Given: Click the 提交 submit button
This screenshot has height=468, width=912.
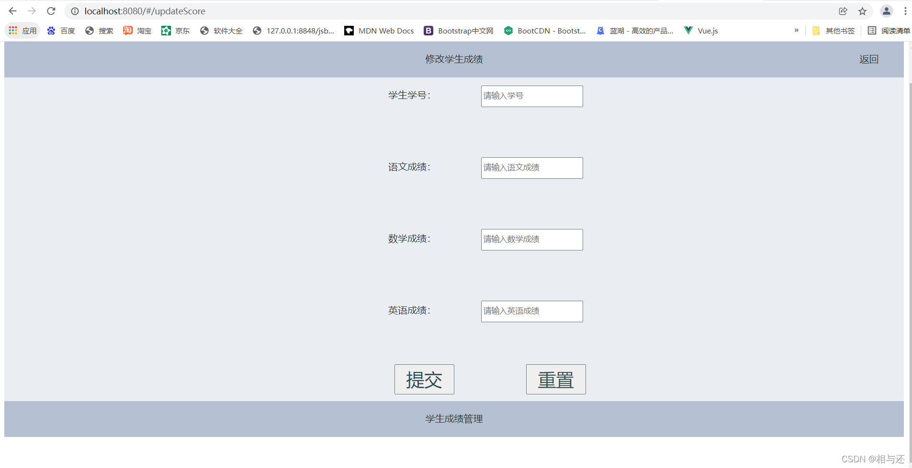Looking at the screenshot, I should (x=424, y=380).
